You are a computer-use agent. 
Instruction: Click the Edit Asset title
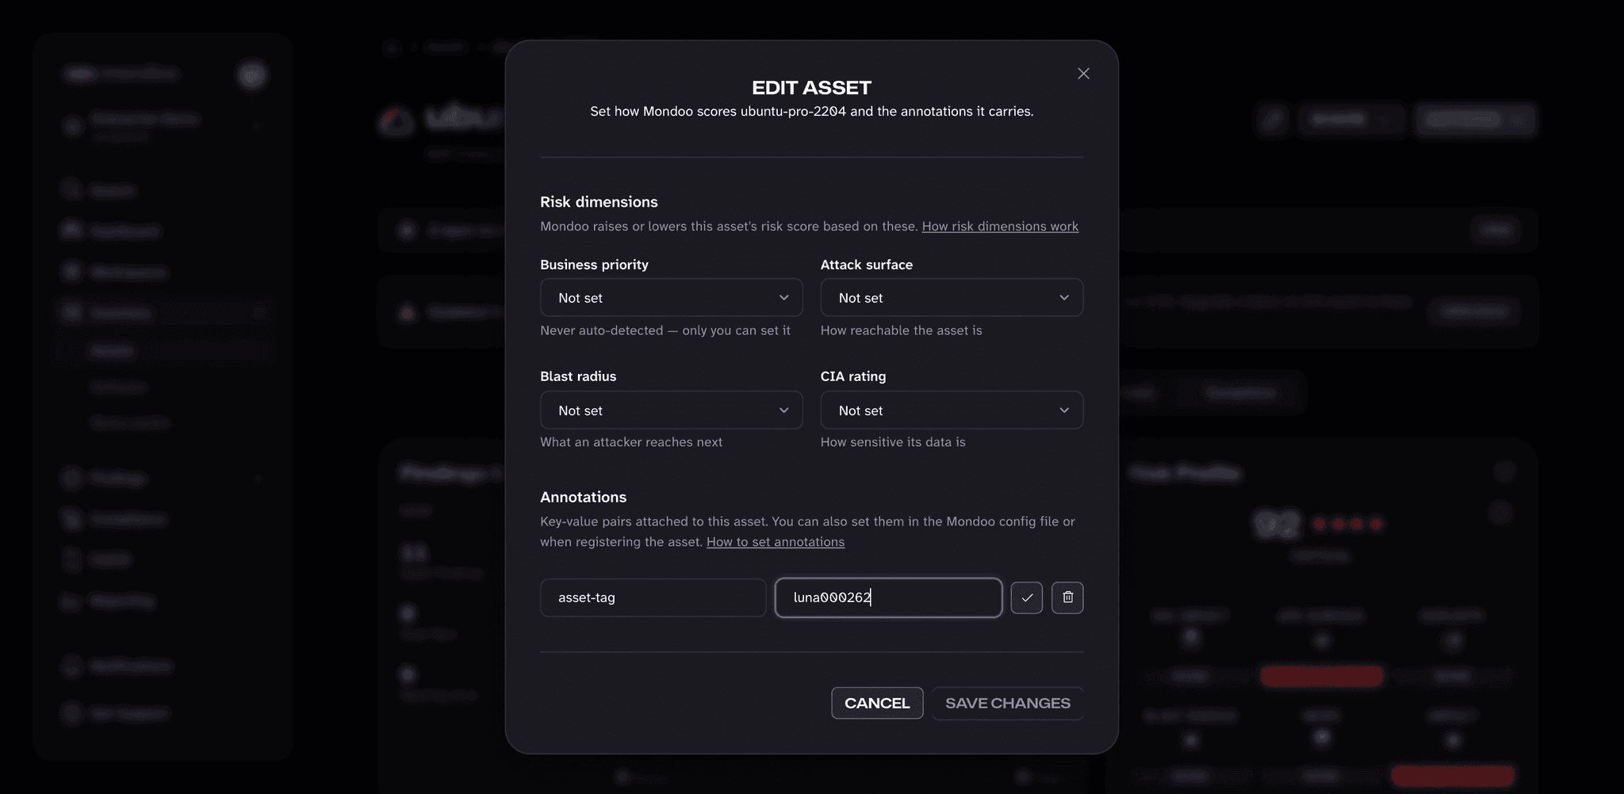[811, 88]
